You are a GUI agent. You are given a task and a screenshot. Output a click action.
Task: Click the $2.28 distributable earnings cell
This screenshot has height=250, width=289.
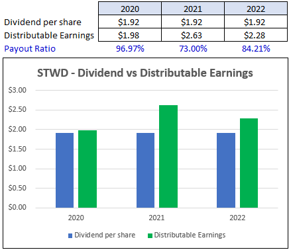[256, 35]
